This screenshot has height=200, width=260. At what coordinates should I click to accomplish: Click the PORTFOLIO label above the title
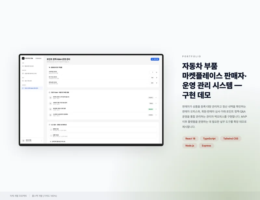tap(191, 56)
